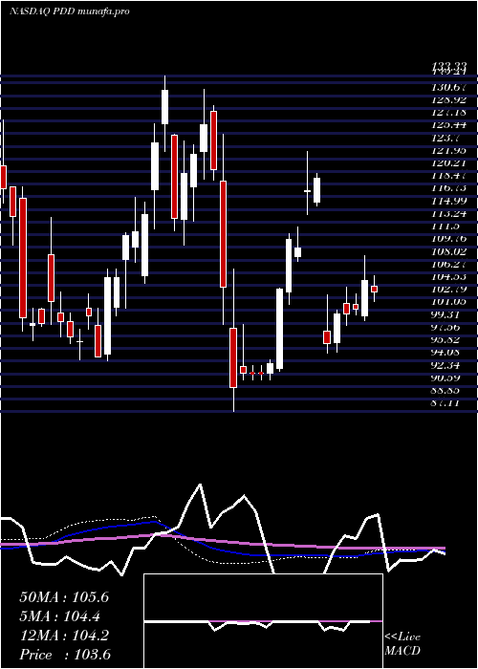Click the 127.18 price level label
The width and height of the screenshot is (478, 669).
tap(449, 113)
